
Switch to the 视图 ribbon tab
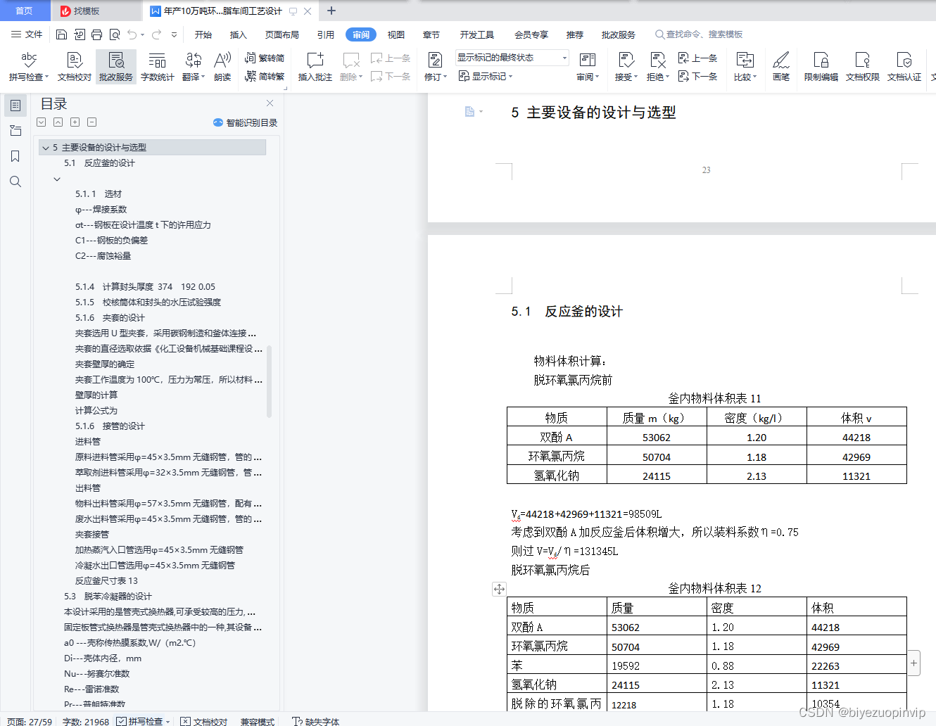tap(396, 34)
